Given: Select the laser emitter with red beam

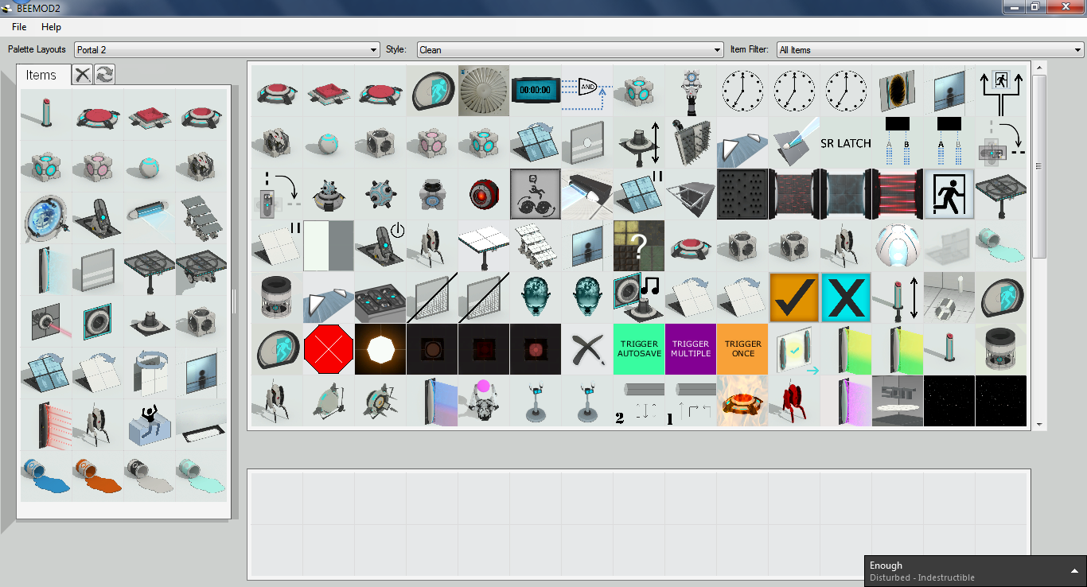Looking at the screenshot, I should click(46, 321).
